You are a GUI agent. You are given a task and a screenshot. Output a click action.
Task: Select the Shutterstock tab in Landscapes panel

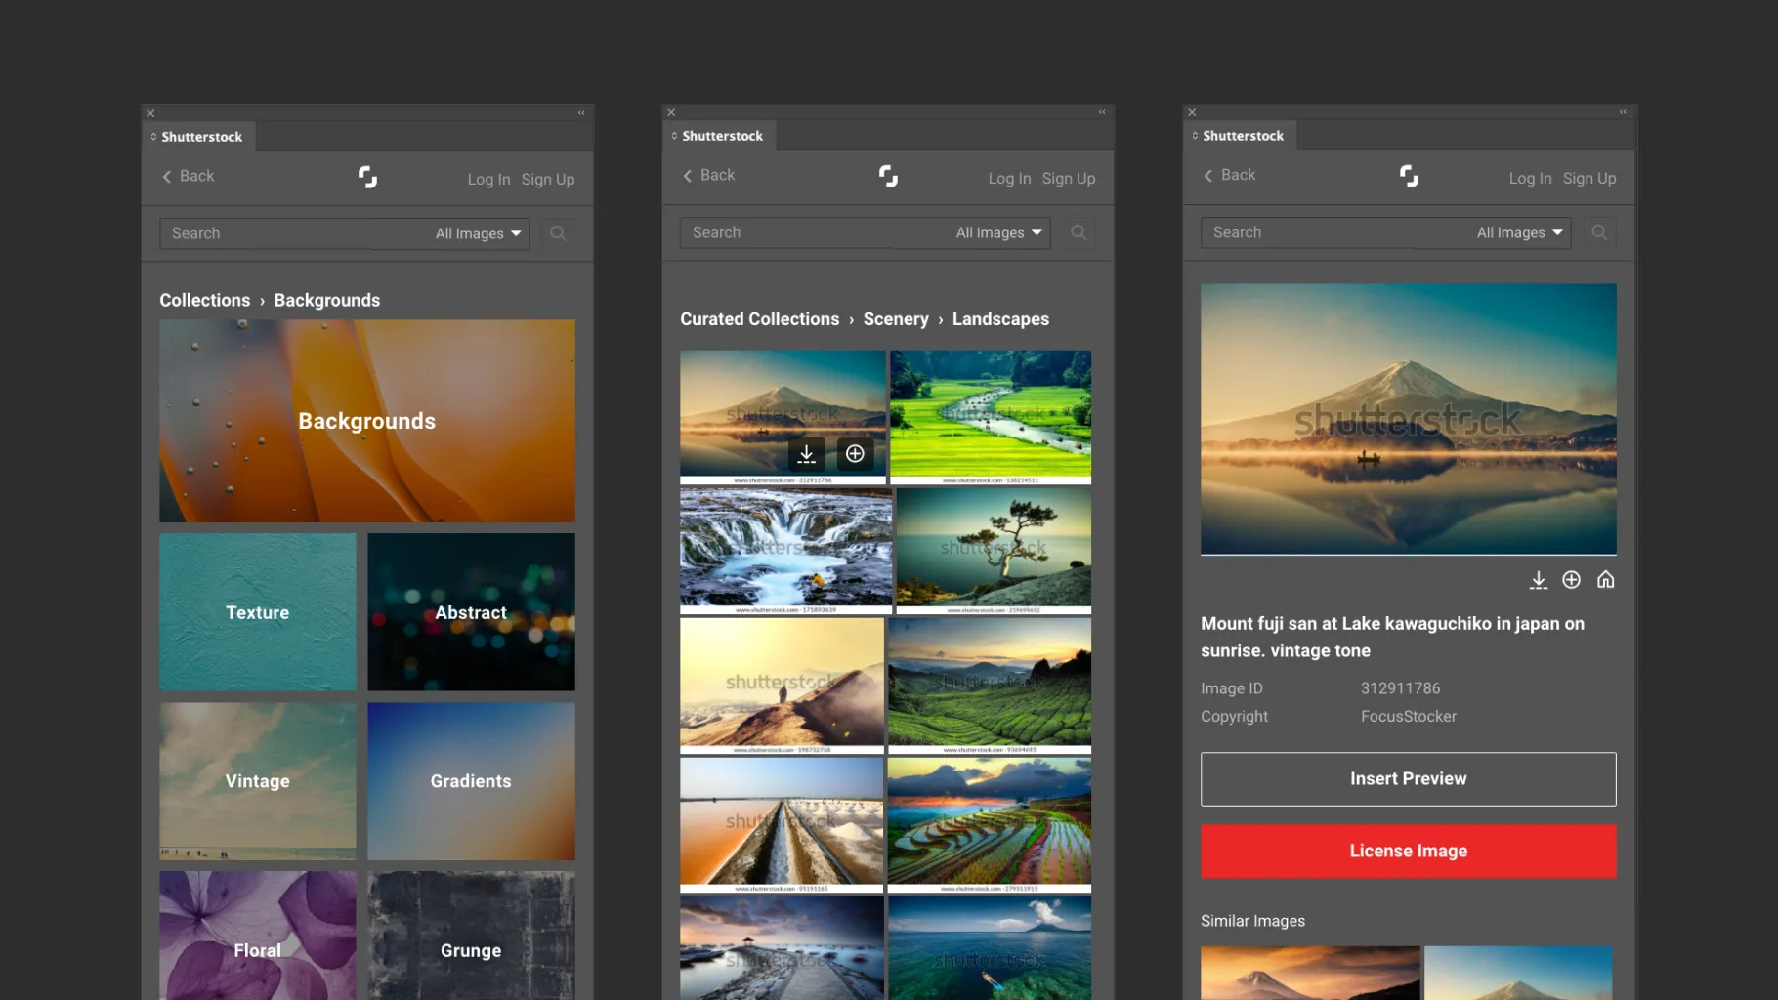720,136
